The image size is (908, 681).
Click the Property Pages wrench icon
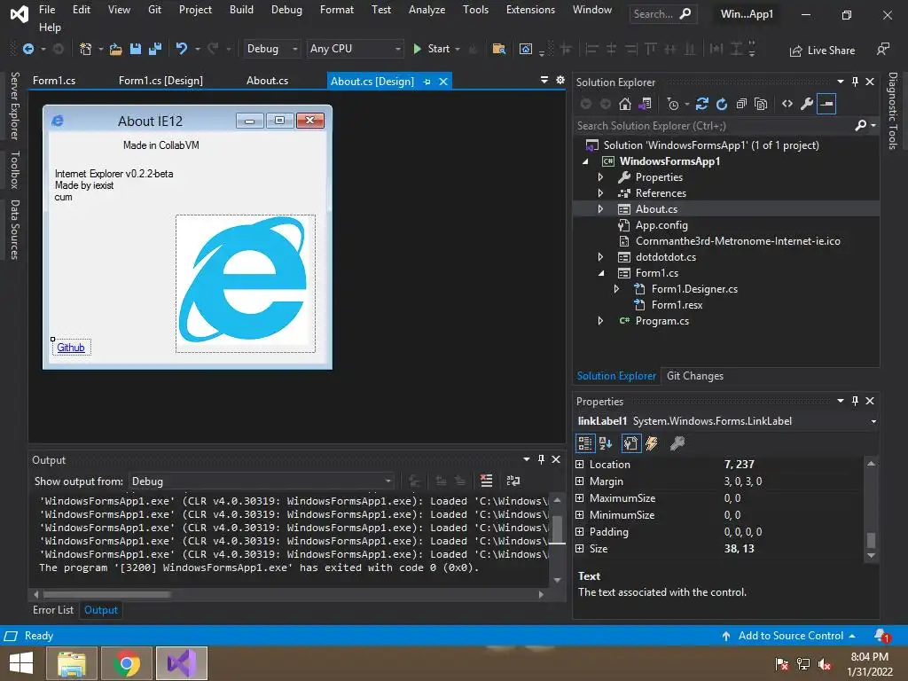pos(677,443)
